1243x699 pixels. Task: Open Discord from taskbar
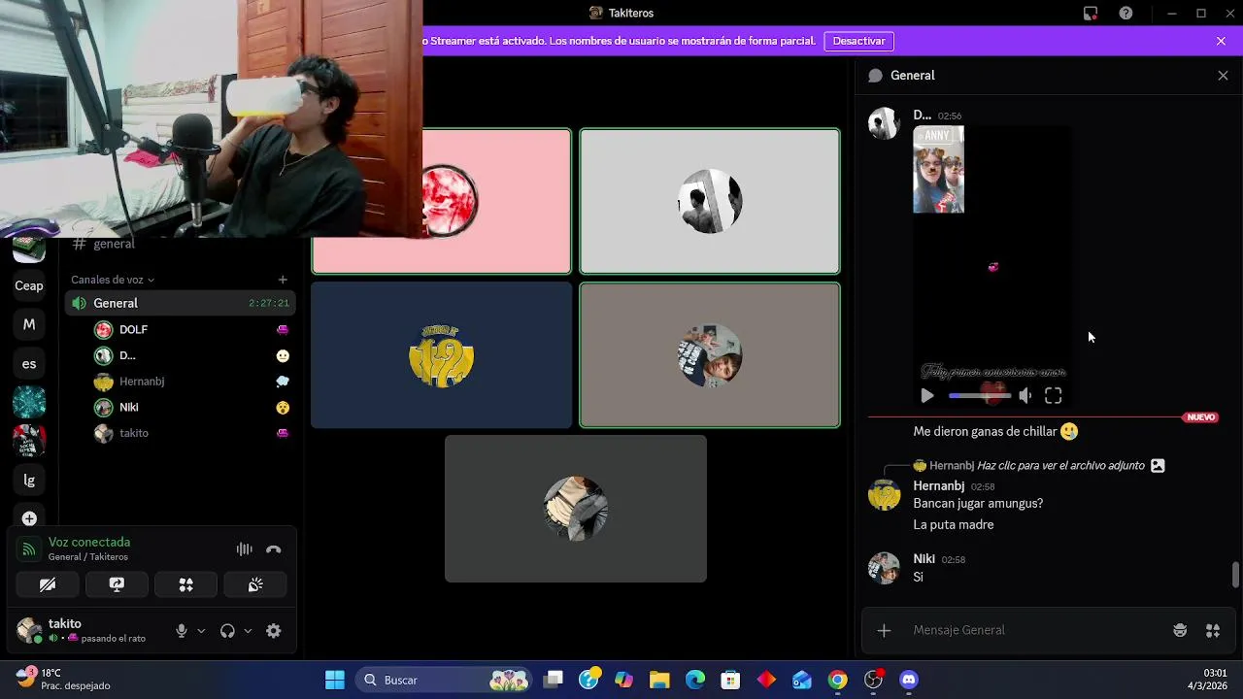point(909,680)
